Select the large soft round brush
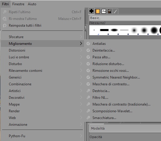The height and width of the screenshot is (141, 161). click(154, 30)
